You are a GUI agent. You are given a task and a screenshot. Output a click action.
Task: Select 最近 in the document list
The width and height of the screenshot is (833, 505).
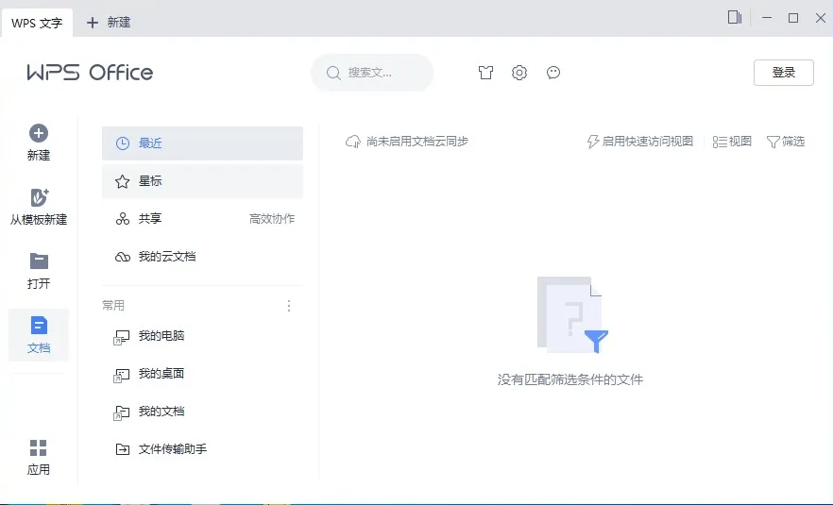point(202,143)
